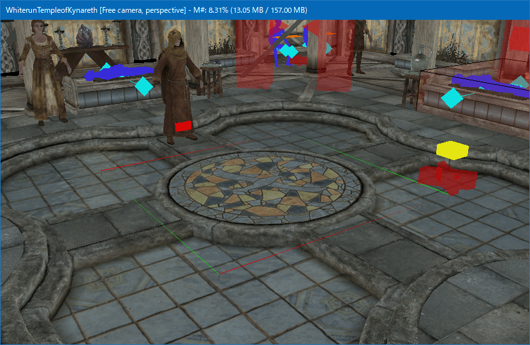
Task: Pick the small red rectangle on the monk's robe
Action: [x=183, y=126]
